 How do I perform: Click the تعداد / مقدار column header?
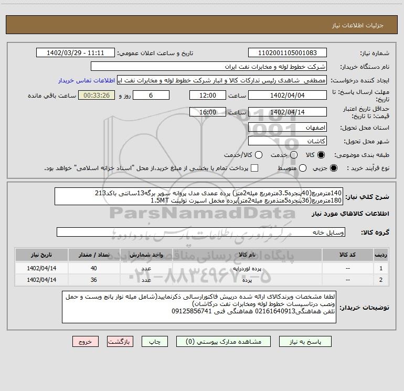(x=94, y=255)
